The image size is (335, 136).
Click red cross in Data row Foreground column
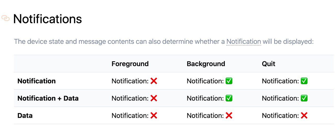coord(154,115)
